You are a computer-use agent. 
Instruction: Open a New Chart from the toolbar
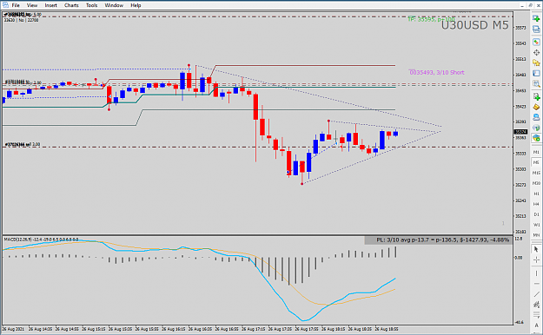(536, 19)
